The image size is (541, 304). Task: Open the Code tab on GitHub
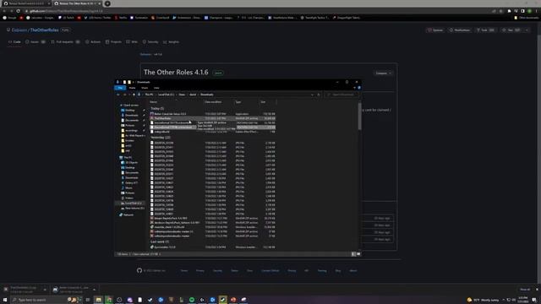[14, 42]
